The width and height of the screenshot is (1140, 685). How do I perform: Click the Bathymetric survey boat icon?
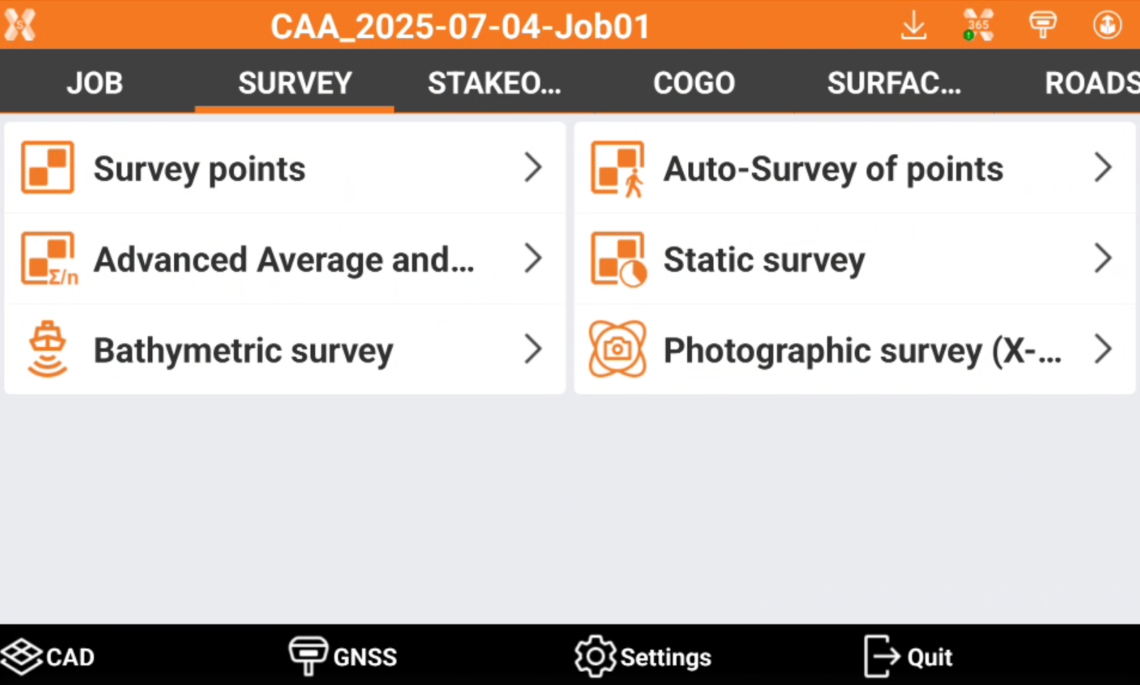[47, 349]
